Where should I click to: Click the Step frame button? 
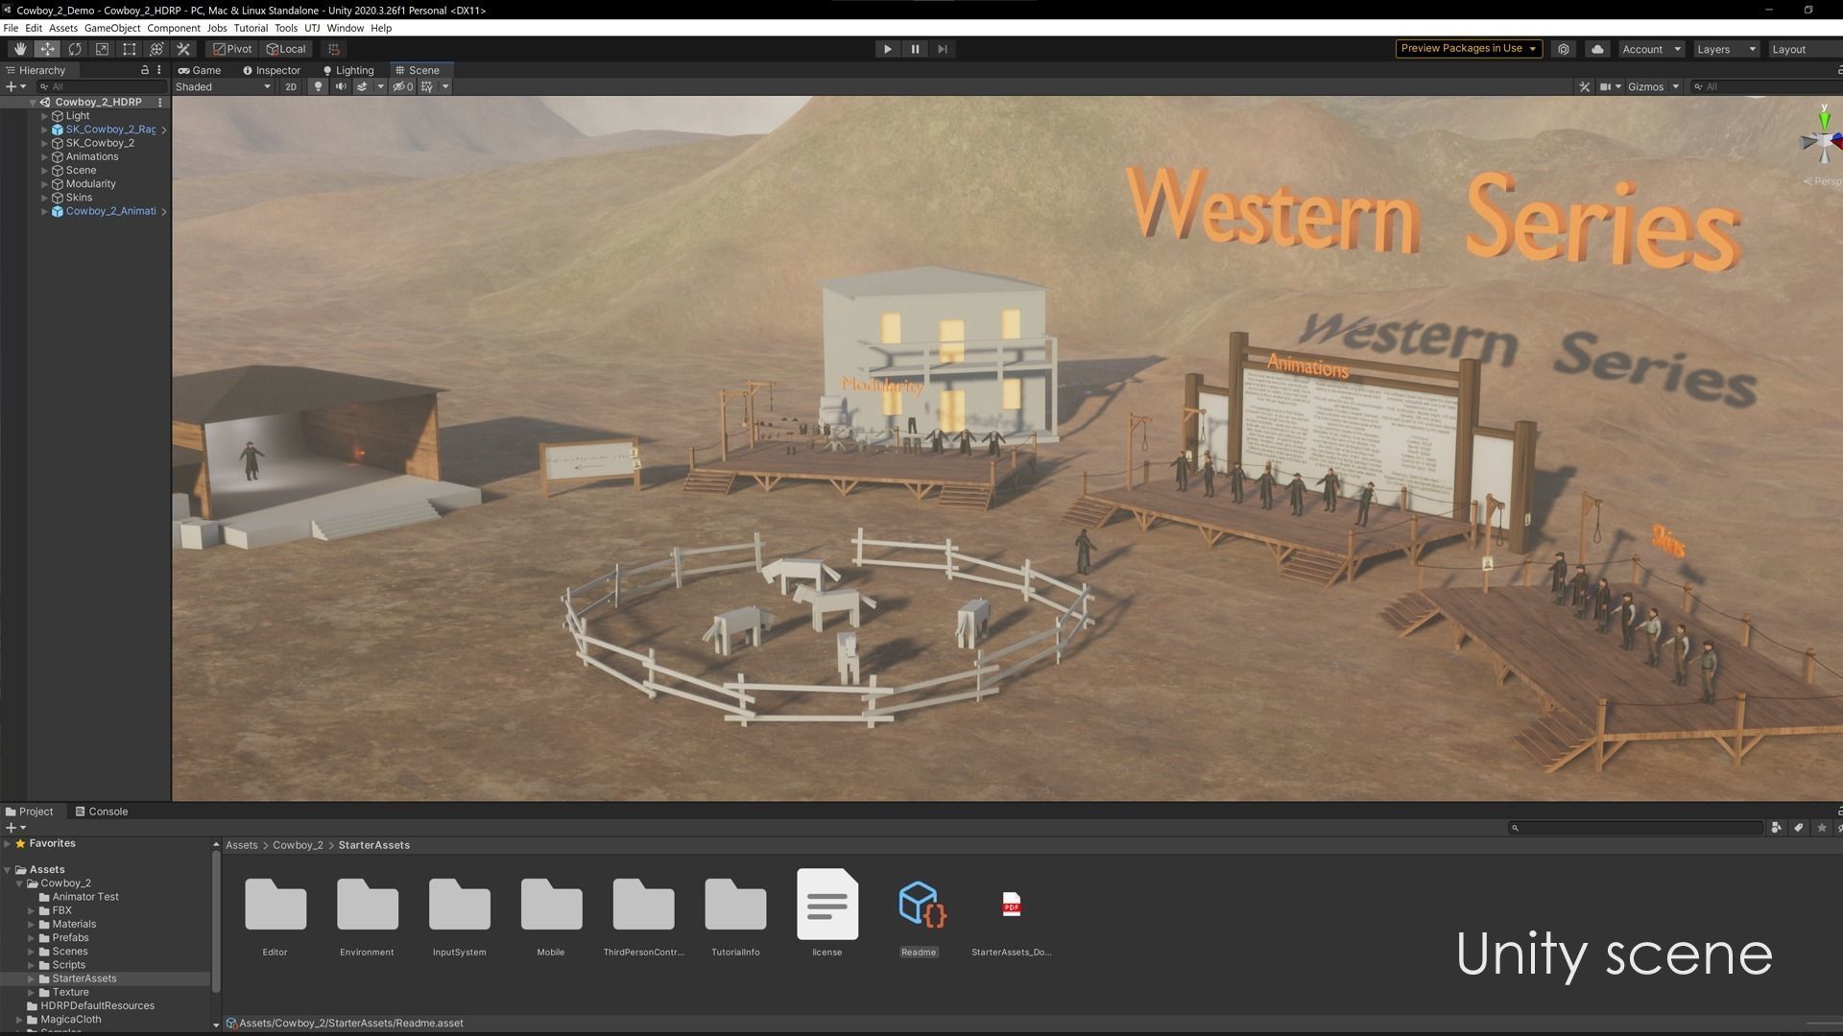pos(943,49)
